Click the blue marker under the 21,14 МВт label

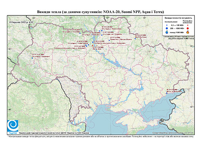tap(80, 33)
